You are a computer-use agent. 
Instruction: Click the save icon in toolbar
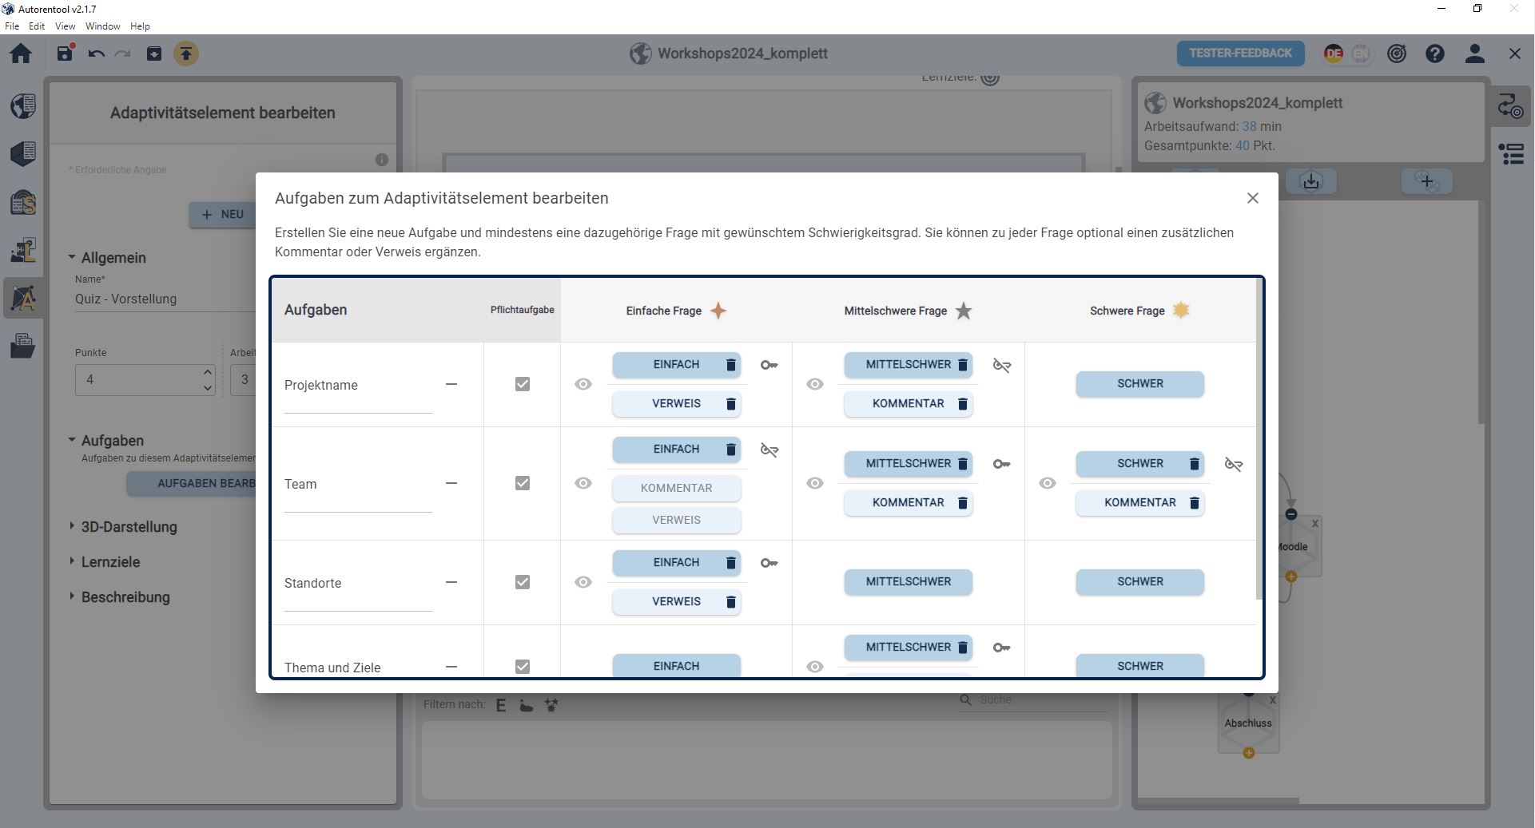point(65,53)
